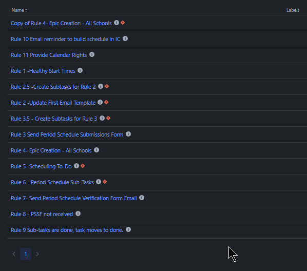This screenshot has height=271, width=307.
Task: Click red warning diamond on Rule 2 -Update First Email
Action: (x=106, y=102)
